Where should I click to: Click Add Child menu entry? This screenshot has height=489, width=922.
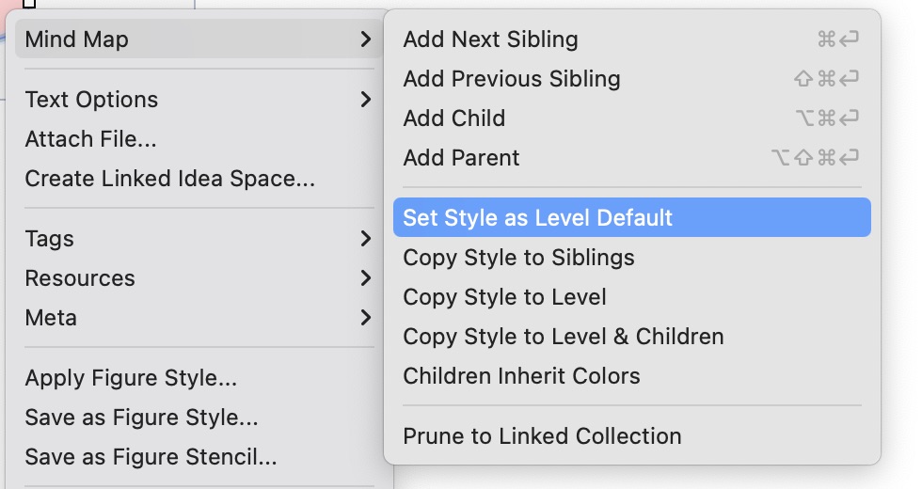(x=453, y=118)
